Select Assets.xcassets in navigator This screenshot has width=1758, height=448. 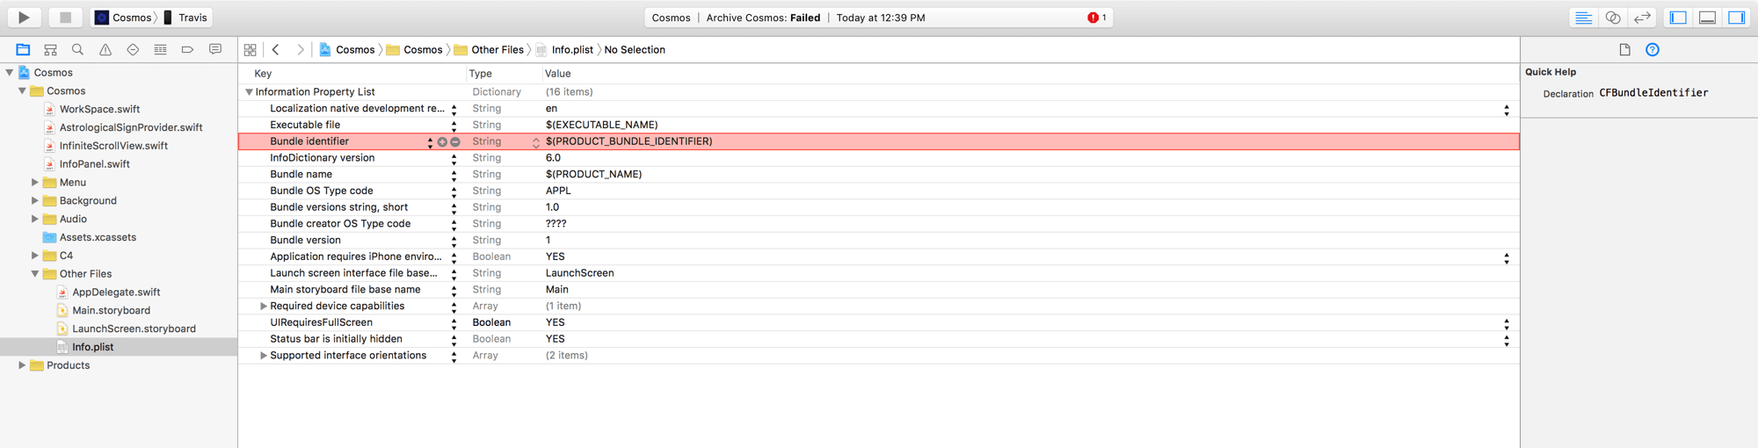[x=98, y=237]
